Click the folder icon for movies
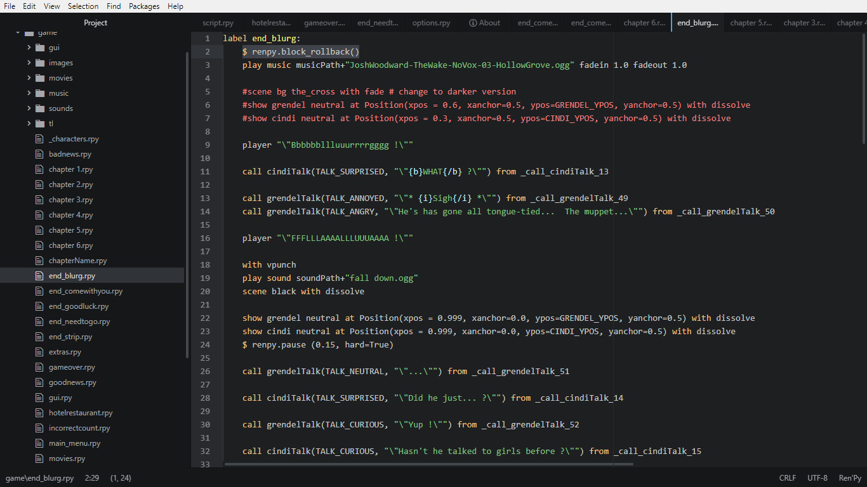Screen dimensions: 867x487 coord(39,77)
